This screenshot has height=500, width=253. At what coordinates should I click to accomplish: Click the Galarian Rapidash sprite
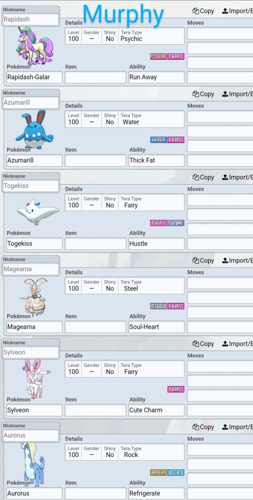click(x=35, y=46)
